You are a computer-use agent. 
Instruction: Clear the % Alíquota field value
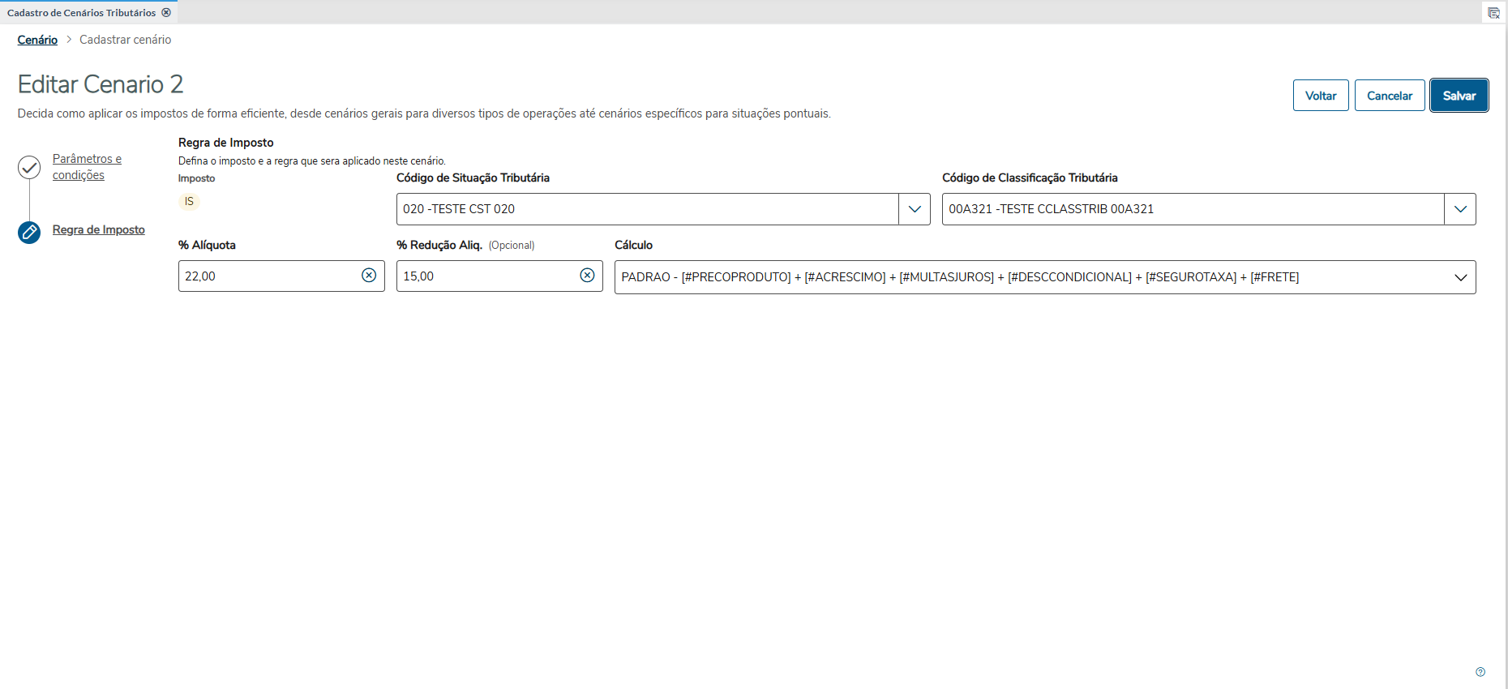click(x=369, y=276)
